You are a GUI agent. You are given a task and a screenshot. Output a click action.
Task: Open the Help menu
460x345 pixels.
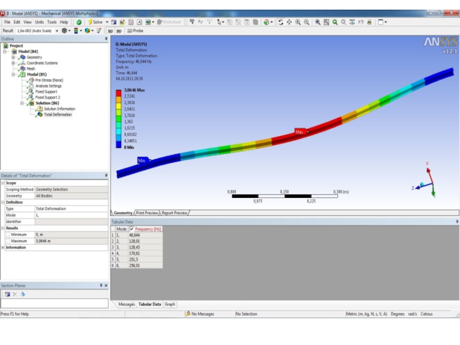click(64, 22)
